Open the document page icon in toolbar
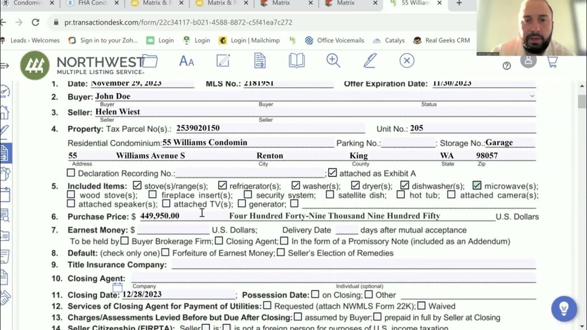 pyautogui.click(x=260, y=60)
